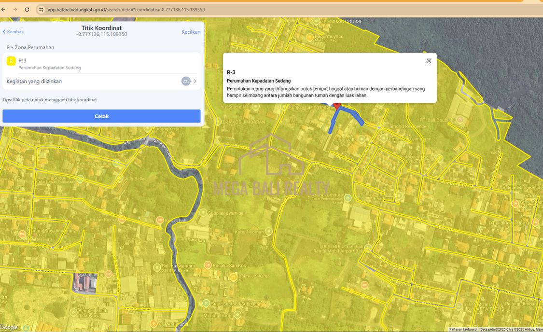The image size is (543, 332).
Task: Expand Kegiatan yang diizinkan row chevron
Action: (195, 81)
